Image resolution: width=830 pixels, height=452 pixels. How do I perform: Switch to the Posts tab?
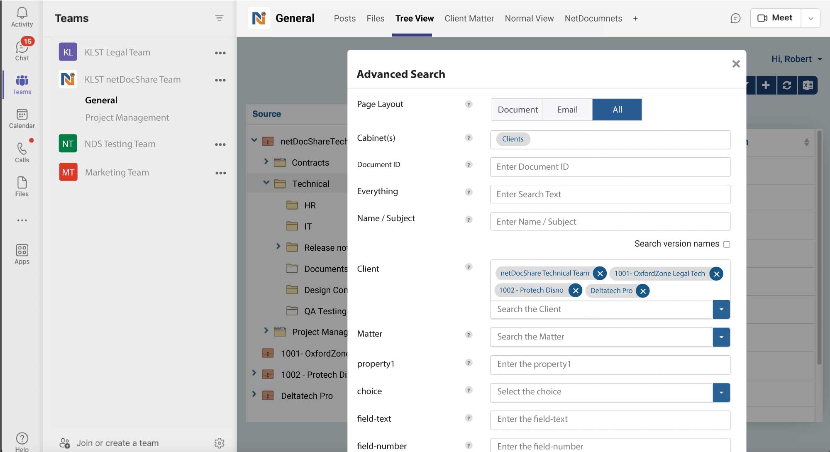click(344, 18)
